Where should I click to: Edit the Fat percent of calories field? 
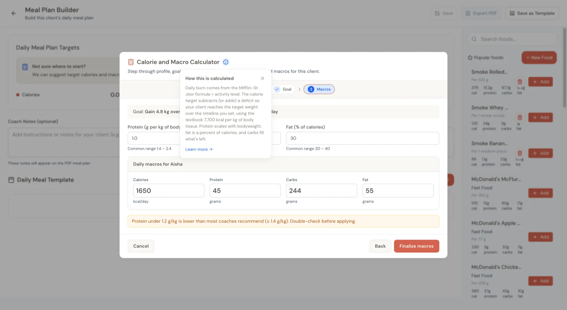pyautogui.click(x=363, y=138)
